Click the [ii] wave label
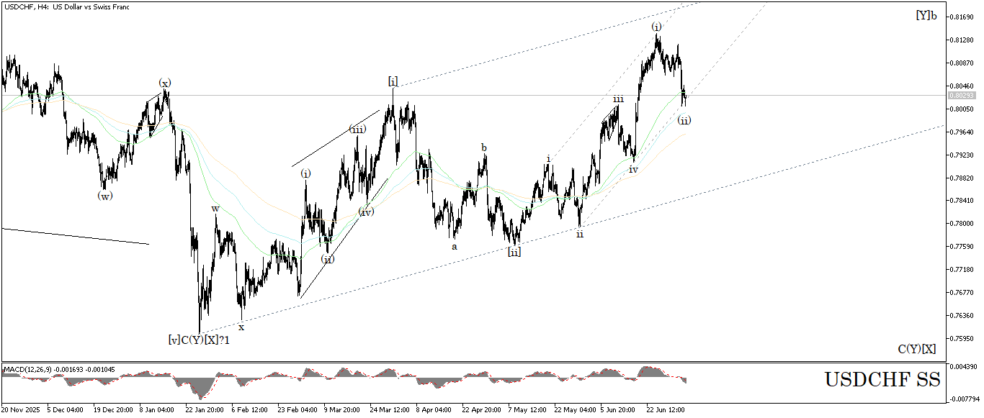The width and height of the screenshot is (984, 418). (514, 251)
